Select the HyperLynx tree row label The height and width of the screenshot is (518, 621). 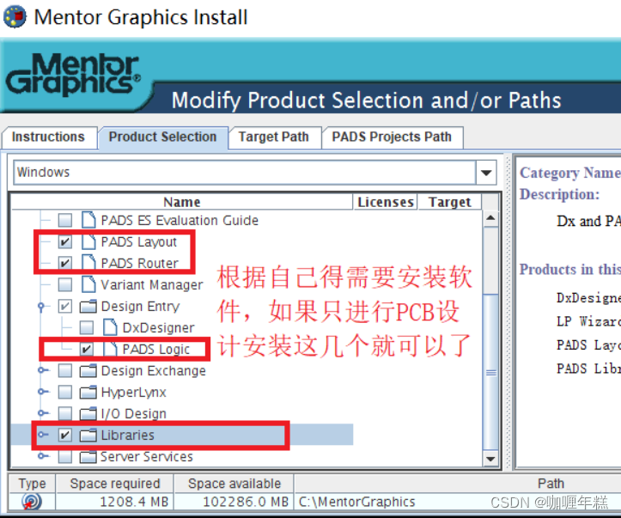[x=133, y=393]
